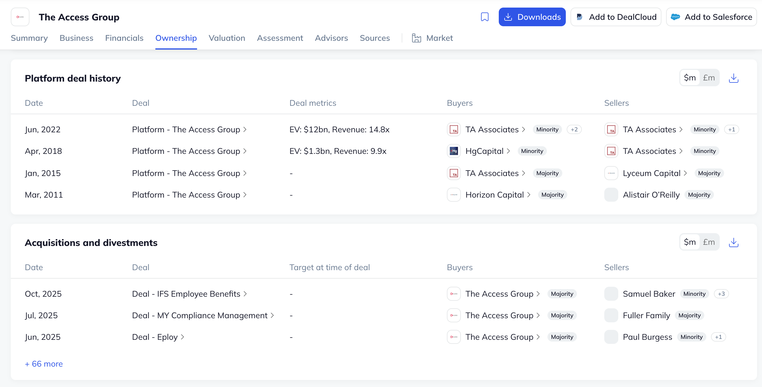Switch Platform deal history to £m
This screenshot has width=762, height=387.
[709, 78]
